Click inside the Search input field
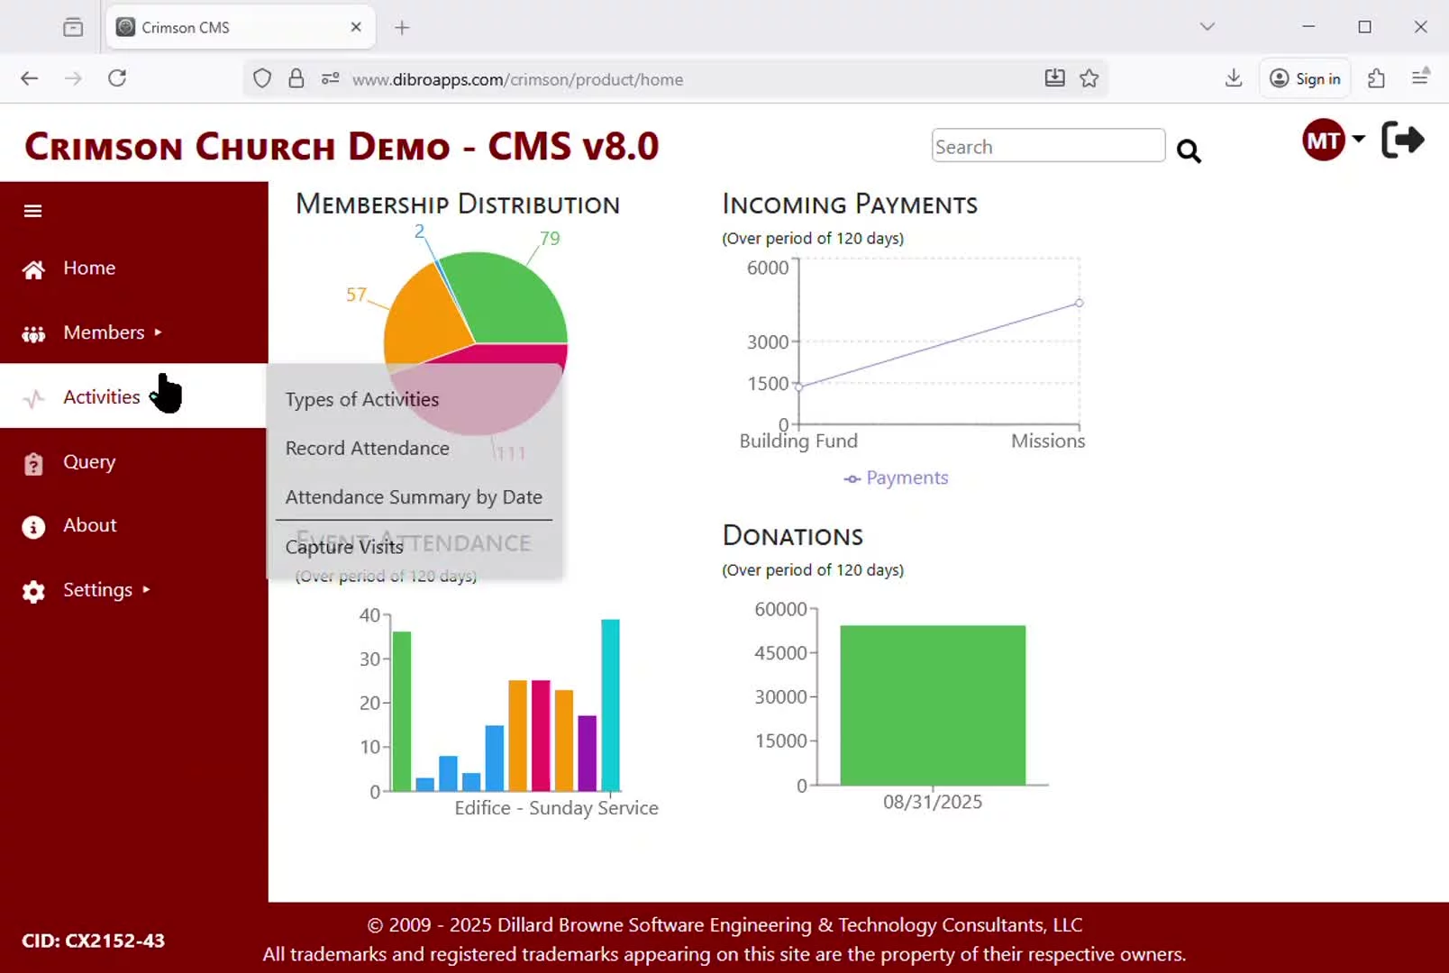Screen dimensions: 1449x973 [x=1047, y=147]
